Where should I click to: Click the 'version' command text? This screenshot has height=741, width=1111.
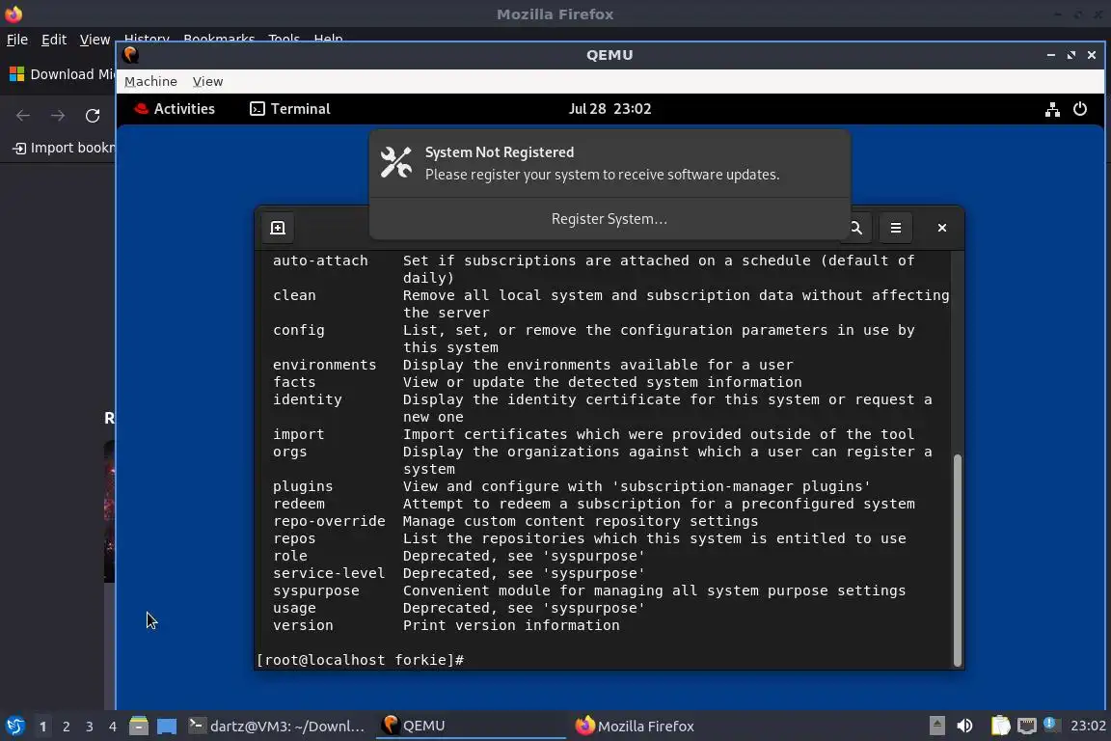pyautogui.click(x=303, y=625)
